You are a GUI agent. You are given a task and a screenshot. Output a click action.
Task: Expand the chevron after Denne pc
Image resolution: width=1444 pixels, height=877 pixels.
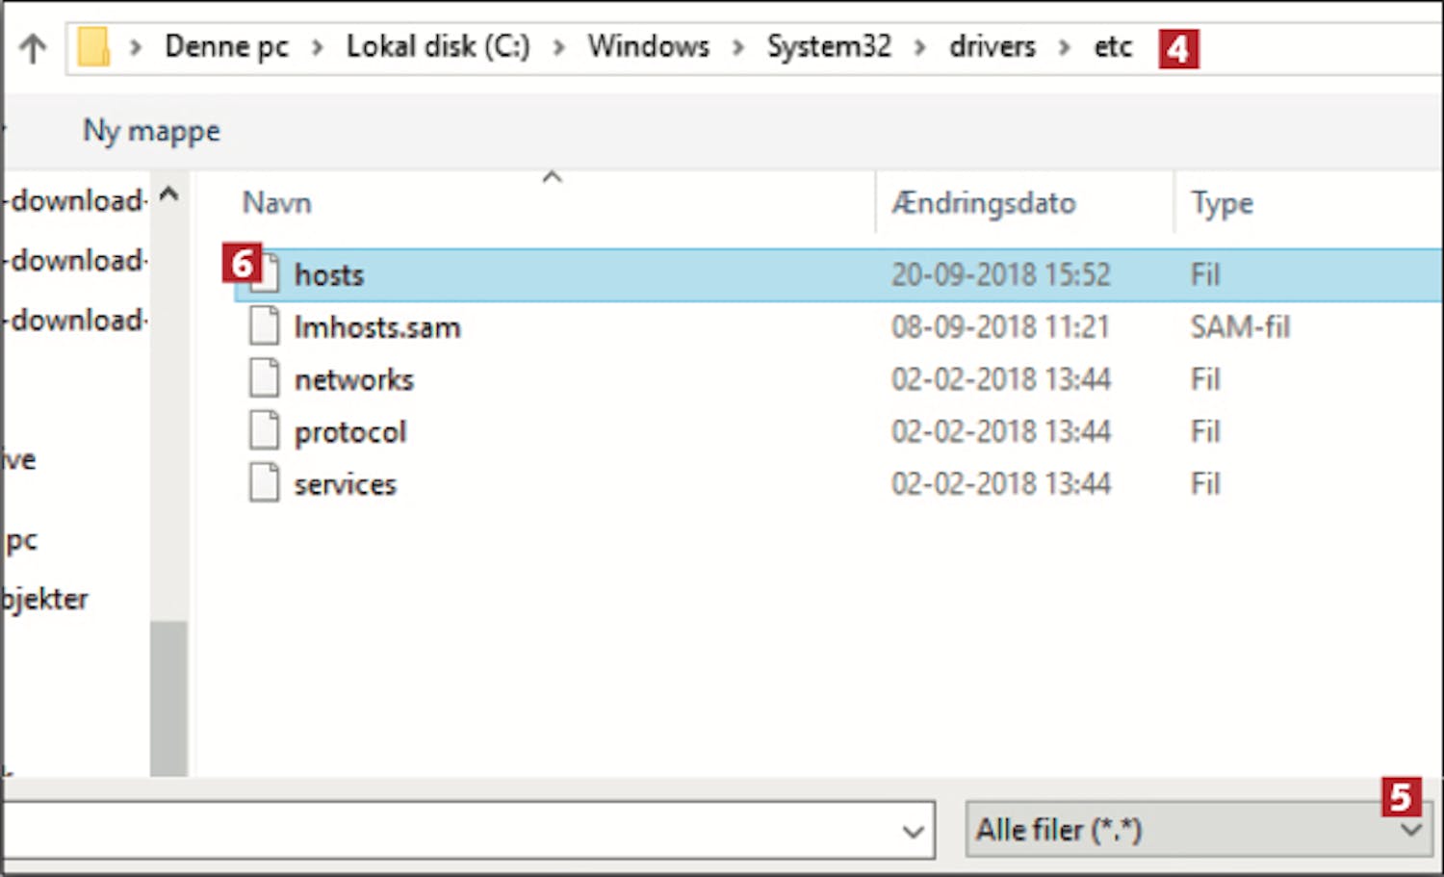tap(318, 47)
